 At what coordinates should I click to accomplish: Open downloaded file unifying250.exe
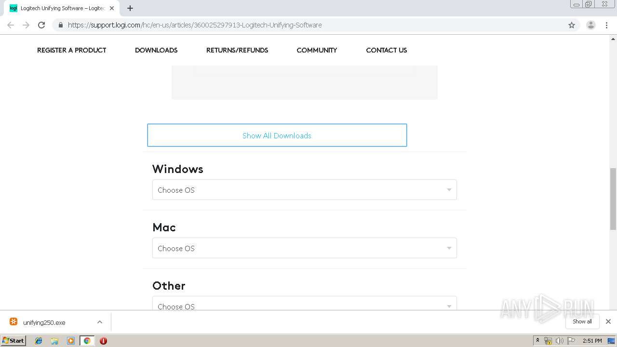(44, 322)
